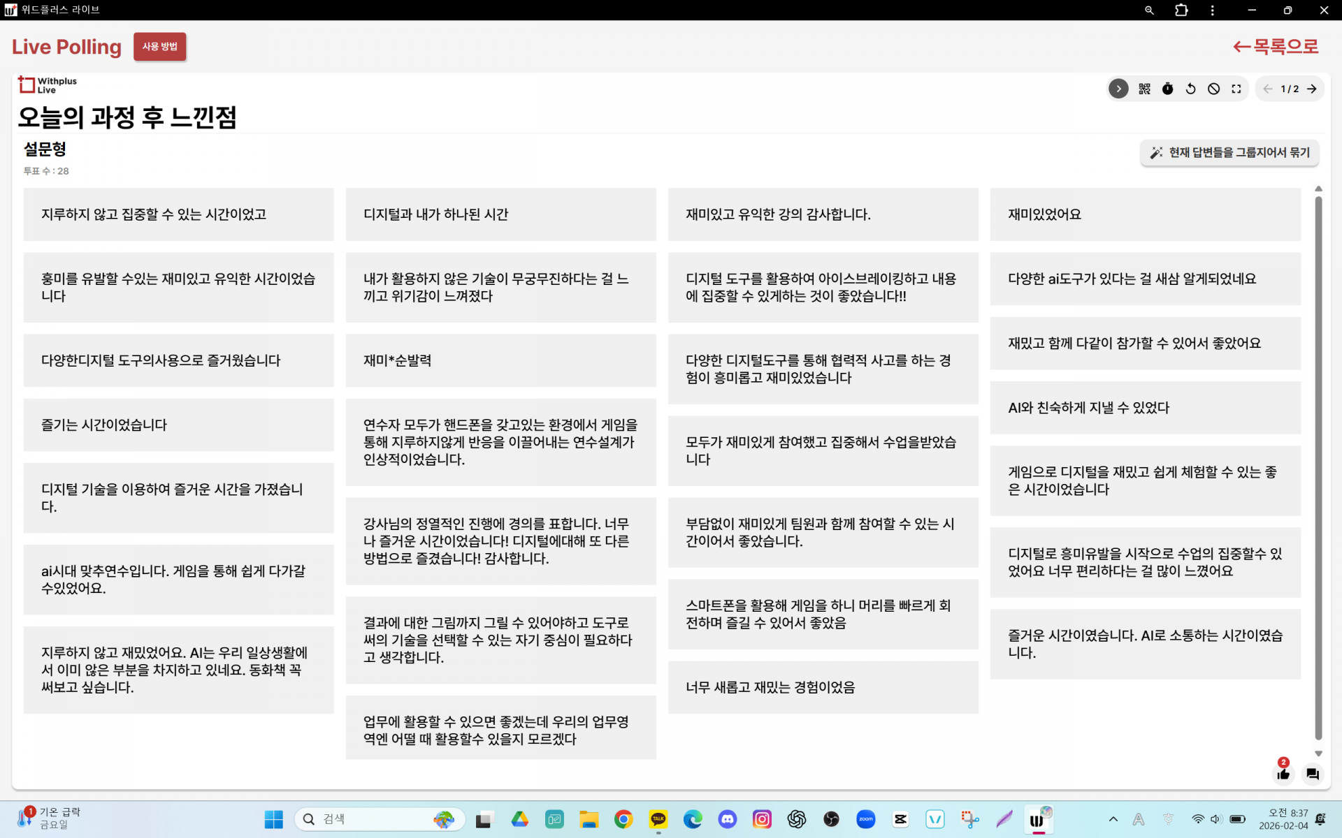
Task: Enter fullscreen presentation mode
Action: click(1236, 89)
